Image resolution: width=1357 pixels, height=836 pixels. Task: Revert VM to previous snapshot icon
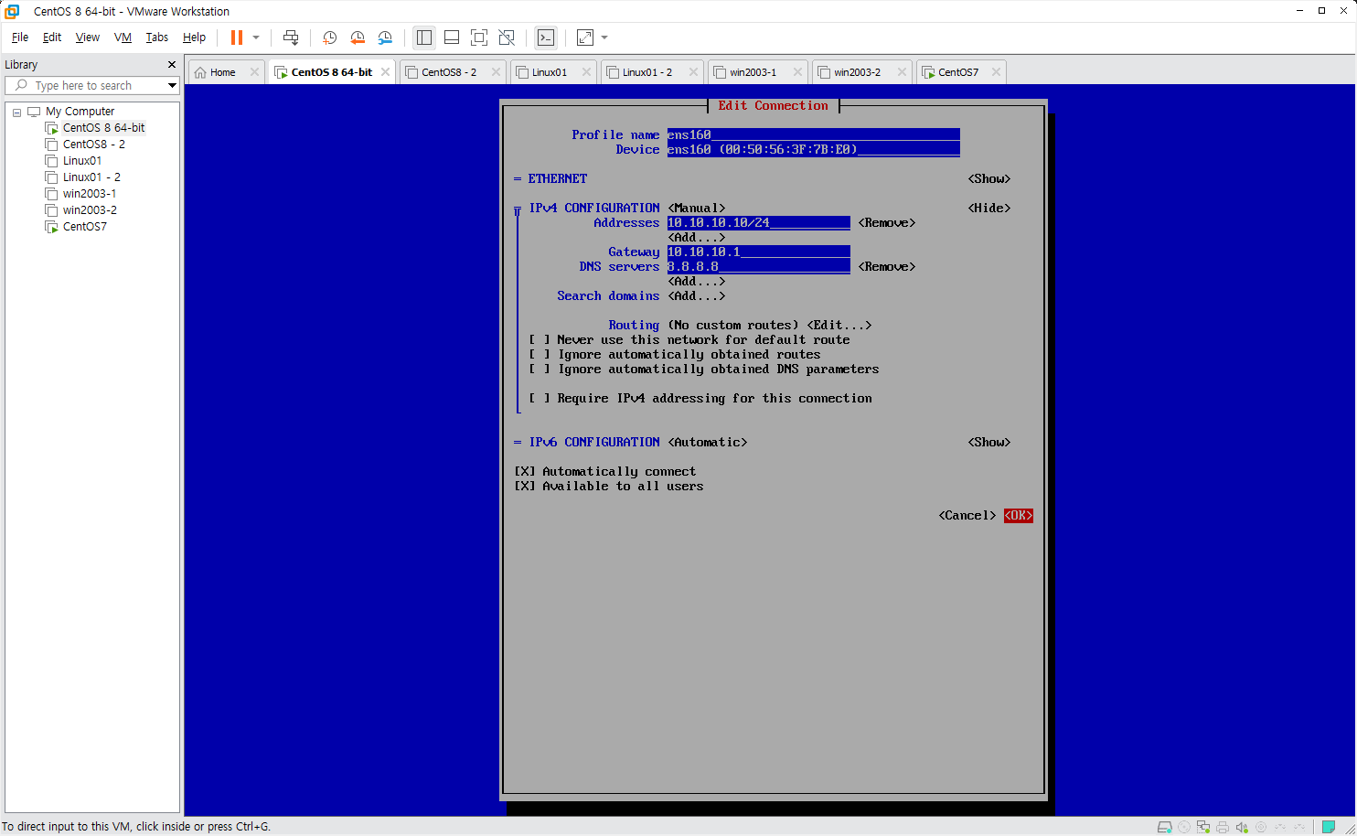(358, 38)
